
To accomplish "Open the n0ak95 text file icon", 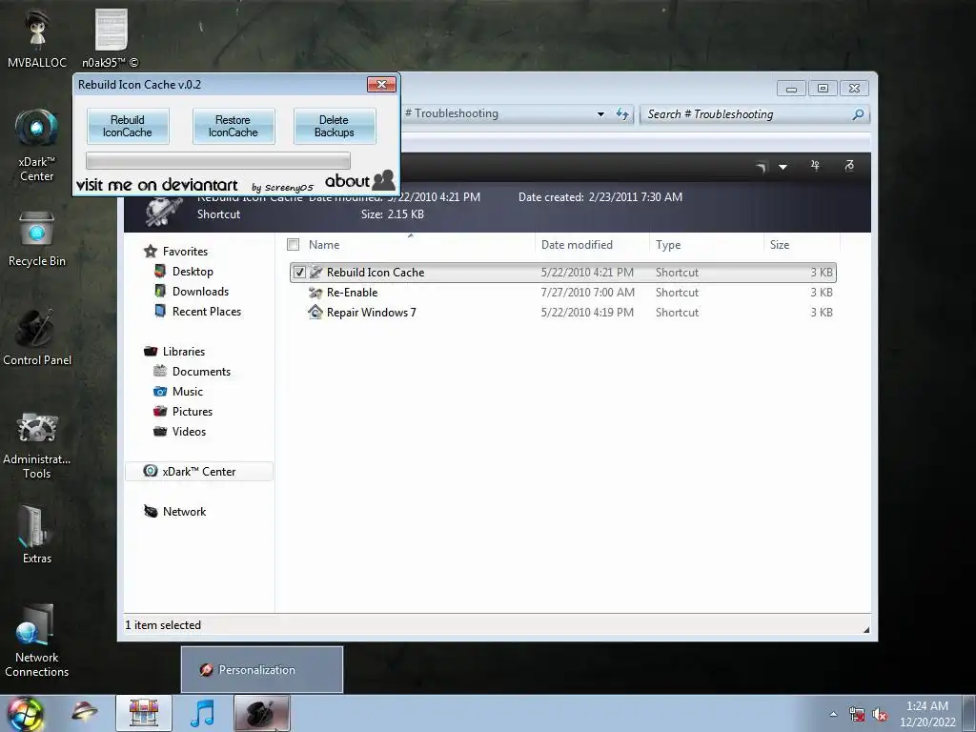I will [x=111, y=38].
